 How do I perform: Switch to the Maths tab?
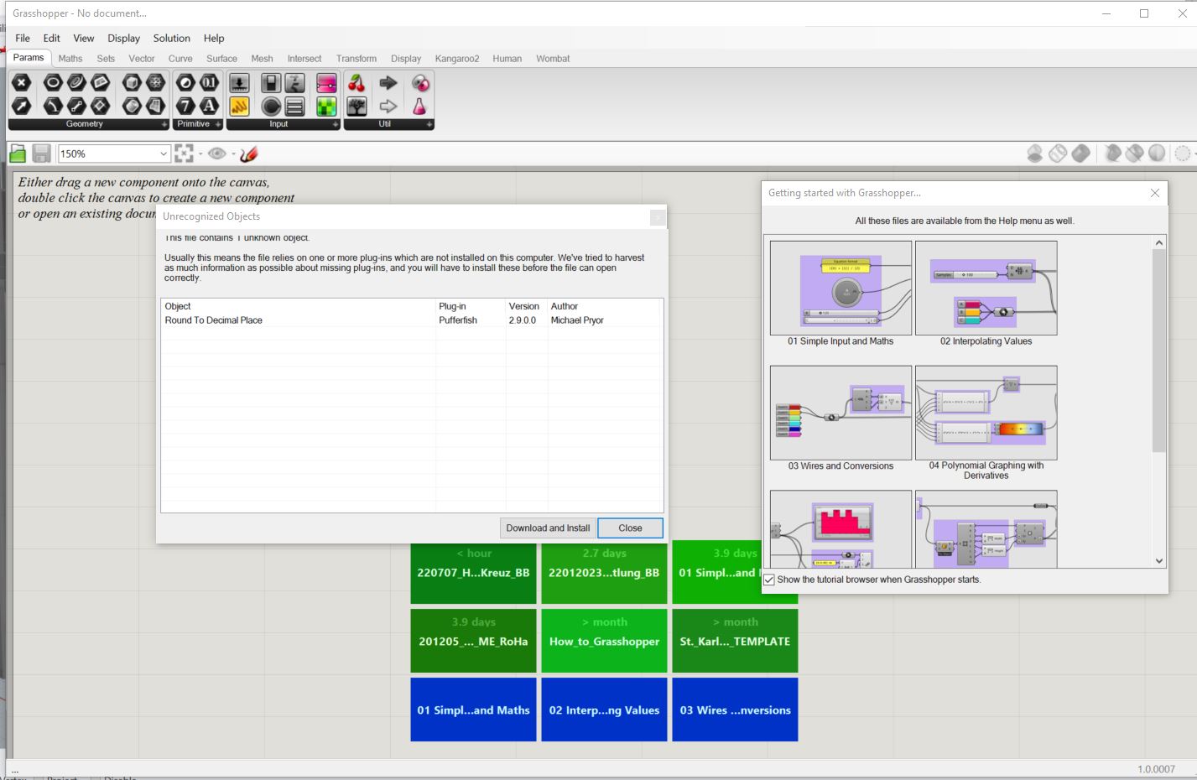point(70,59)
